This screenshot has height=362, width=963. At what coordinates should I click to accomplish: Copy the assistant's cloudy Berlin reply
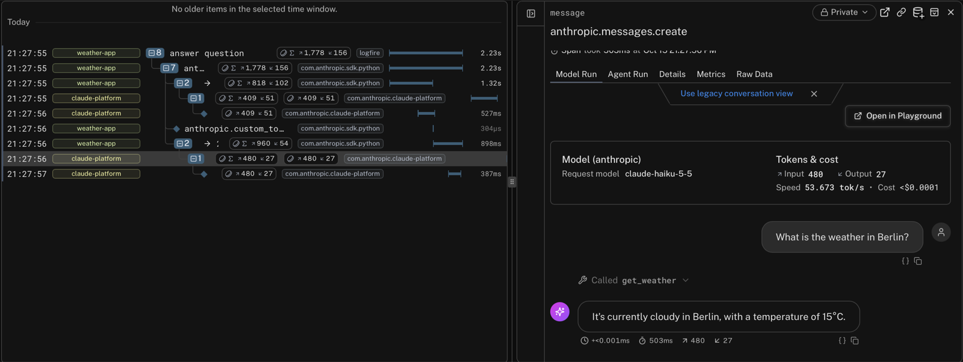tap(855, 340)
